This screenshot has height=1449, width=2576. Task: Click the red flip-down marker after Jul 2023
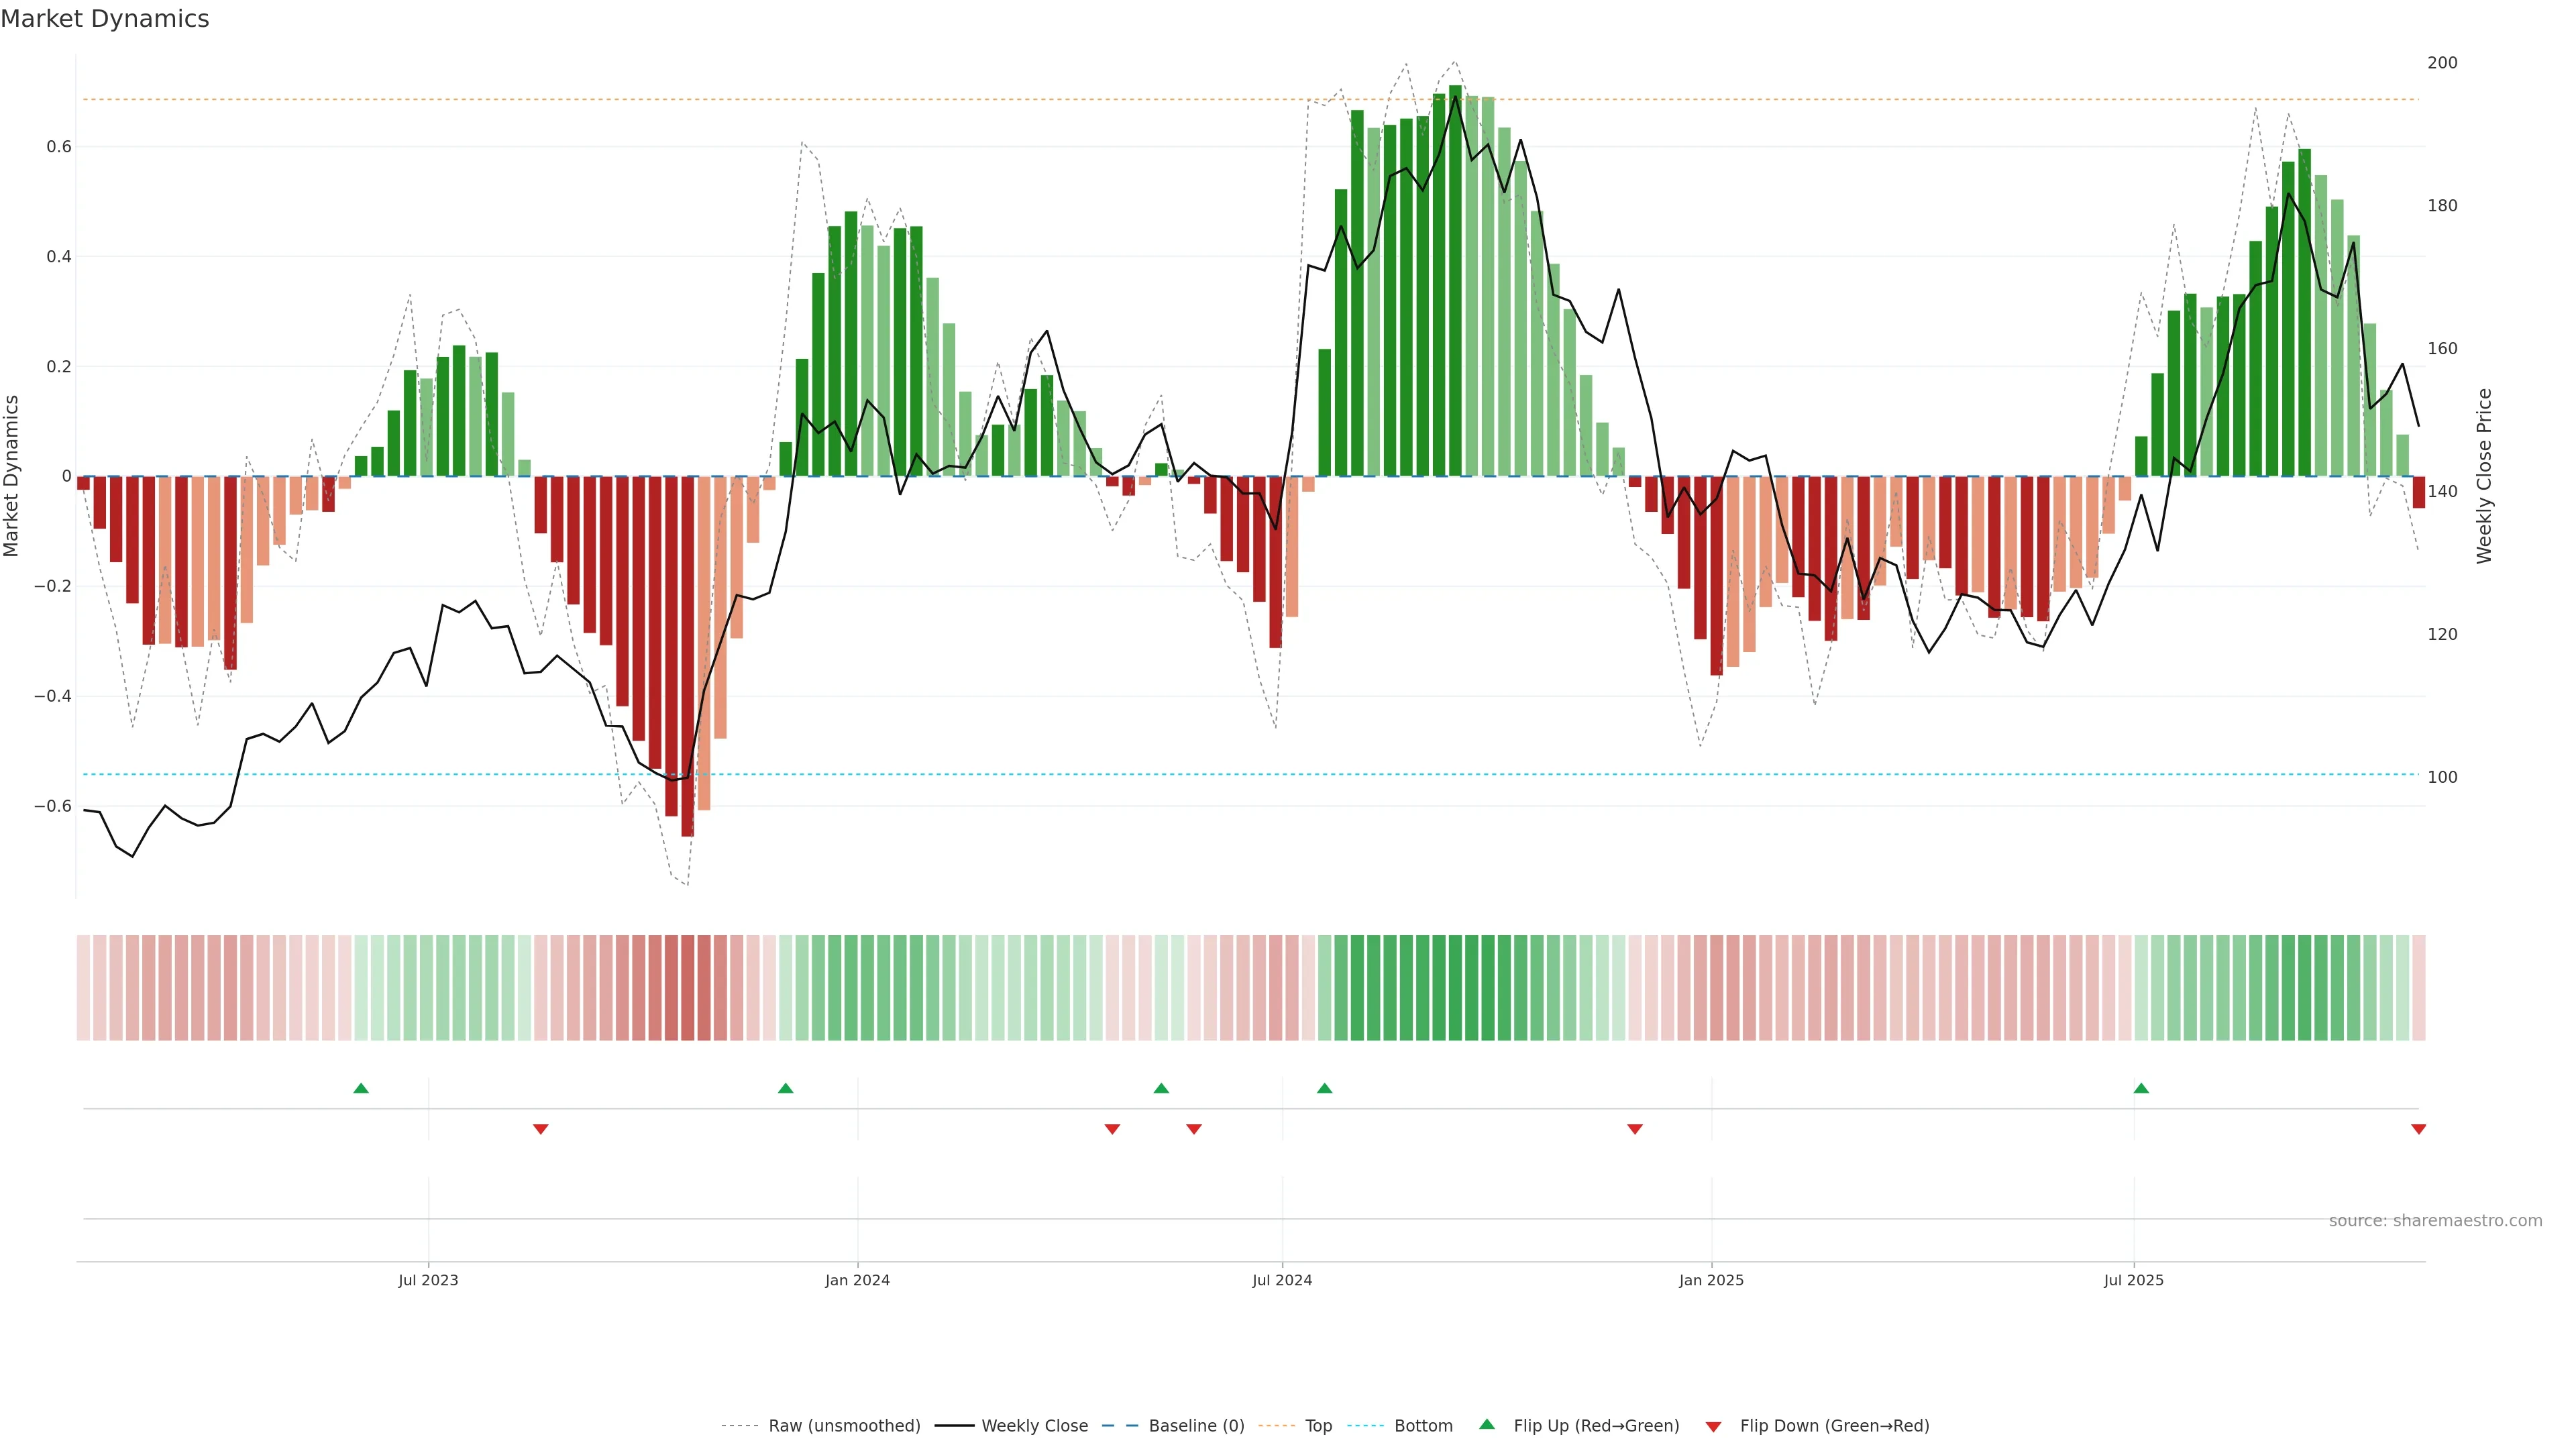pyautogui.click(x=541, y=1129)
